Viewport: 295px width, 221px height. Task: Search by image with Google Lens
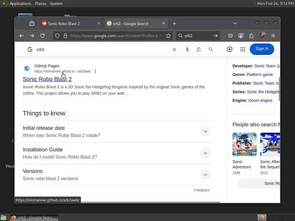pyautogui.click(x=199, y=49)
